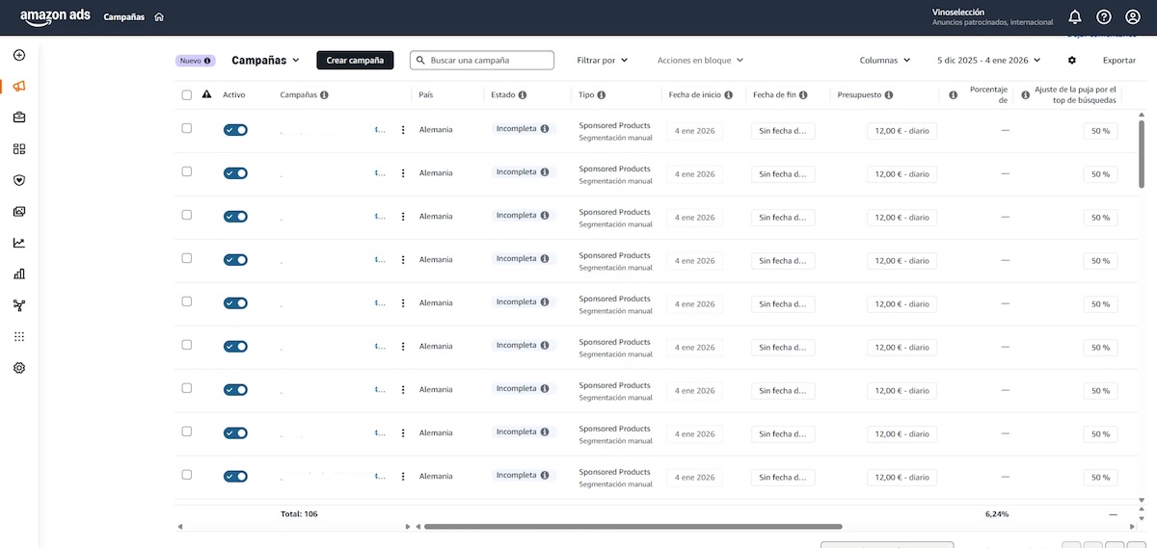Screen dimensions: 1157x548
Task: Open the help question mark icon
Action: pos(1104,16)
